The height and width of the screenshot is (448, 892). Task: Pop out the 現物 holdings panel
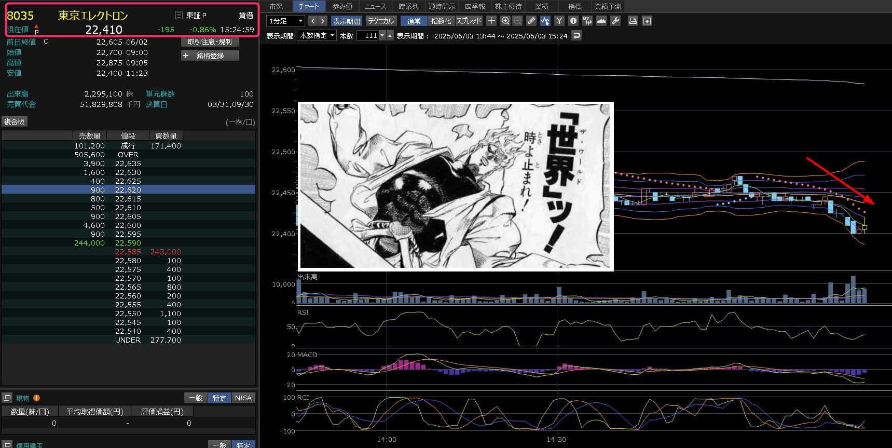tap(7, 398)
